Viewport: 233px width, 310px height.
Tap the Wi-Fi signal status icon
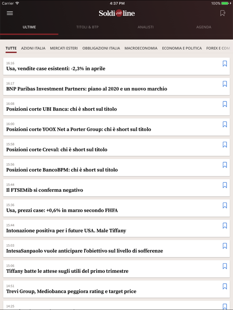pos(17,3)
